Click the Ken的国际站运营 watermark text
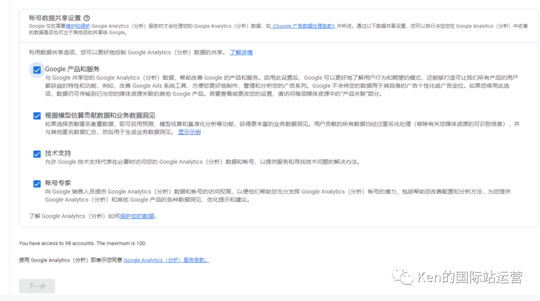 pyautogui.click(x=469, y=277)
